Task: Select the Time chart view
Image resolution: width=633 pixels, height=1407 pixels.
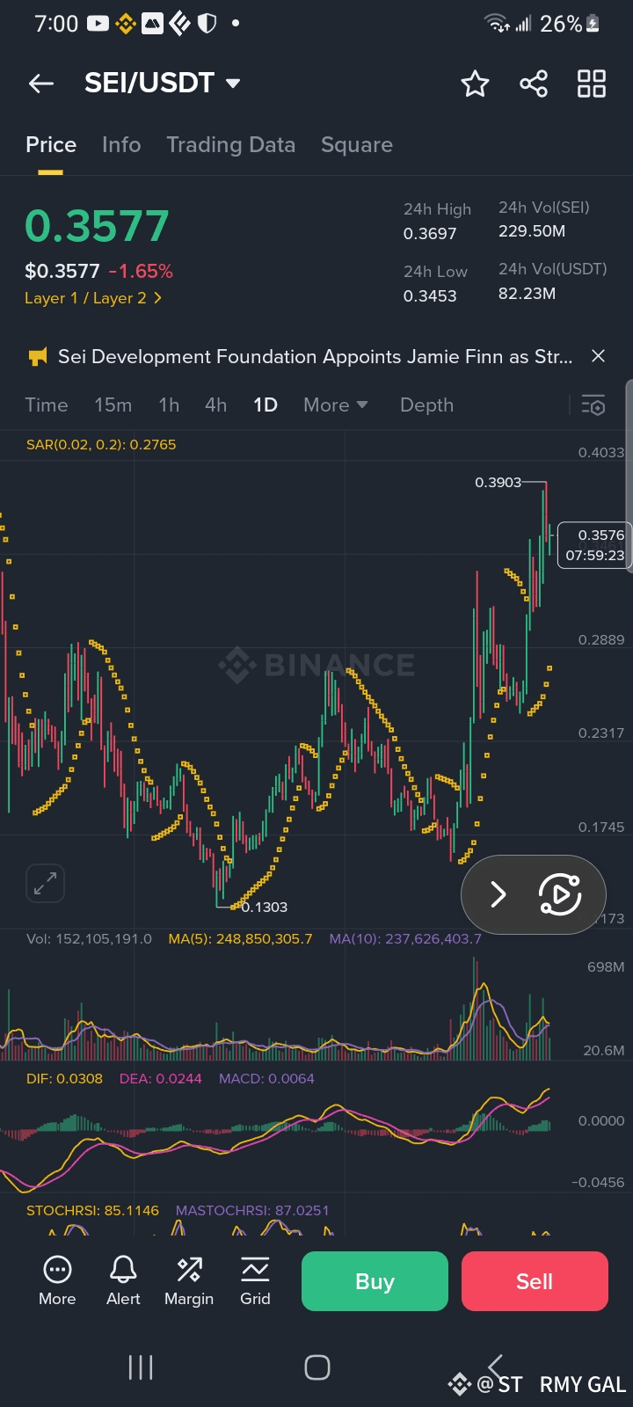Action: point(47,405)
